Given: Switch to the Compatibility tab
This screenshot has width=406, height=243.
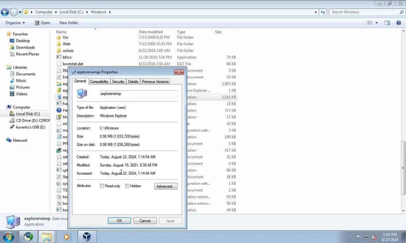Looking at the screenshot, I should pos(99,82).
